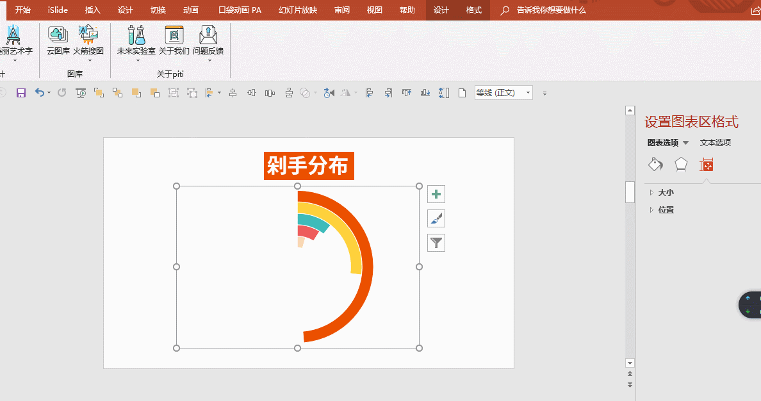Switch to the 视图 ribbon tab
The width and height of the screenshot is (761, 401).
point(375,10)
